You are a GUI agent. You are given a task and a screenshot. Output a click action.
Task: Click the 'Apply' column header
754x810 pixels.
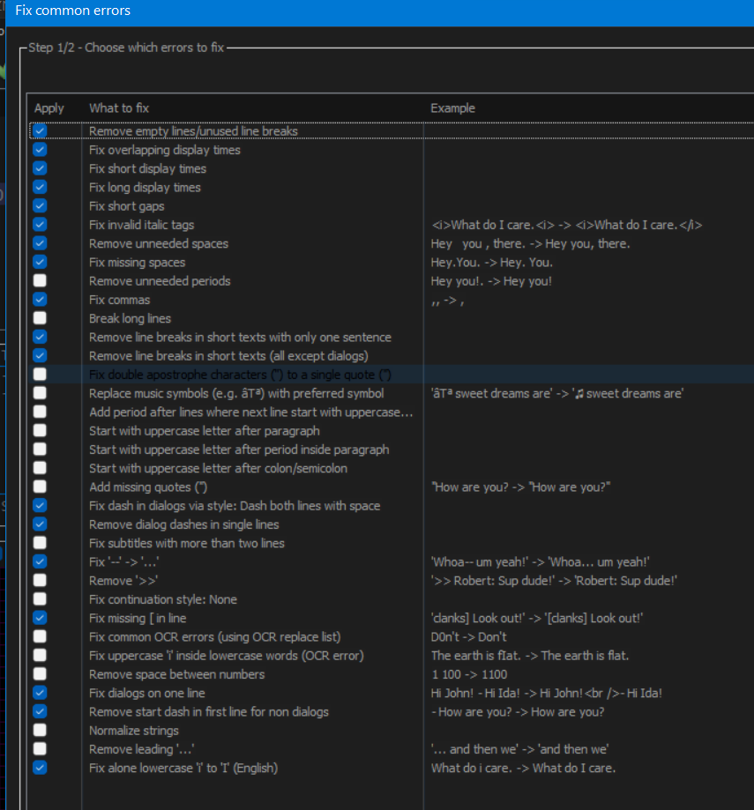point(49,108)
